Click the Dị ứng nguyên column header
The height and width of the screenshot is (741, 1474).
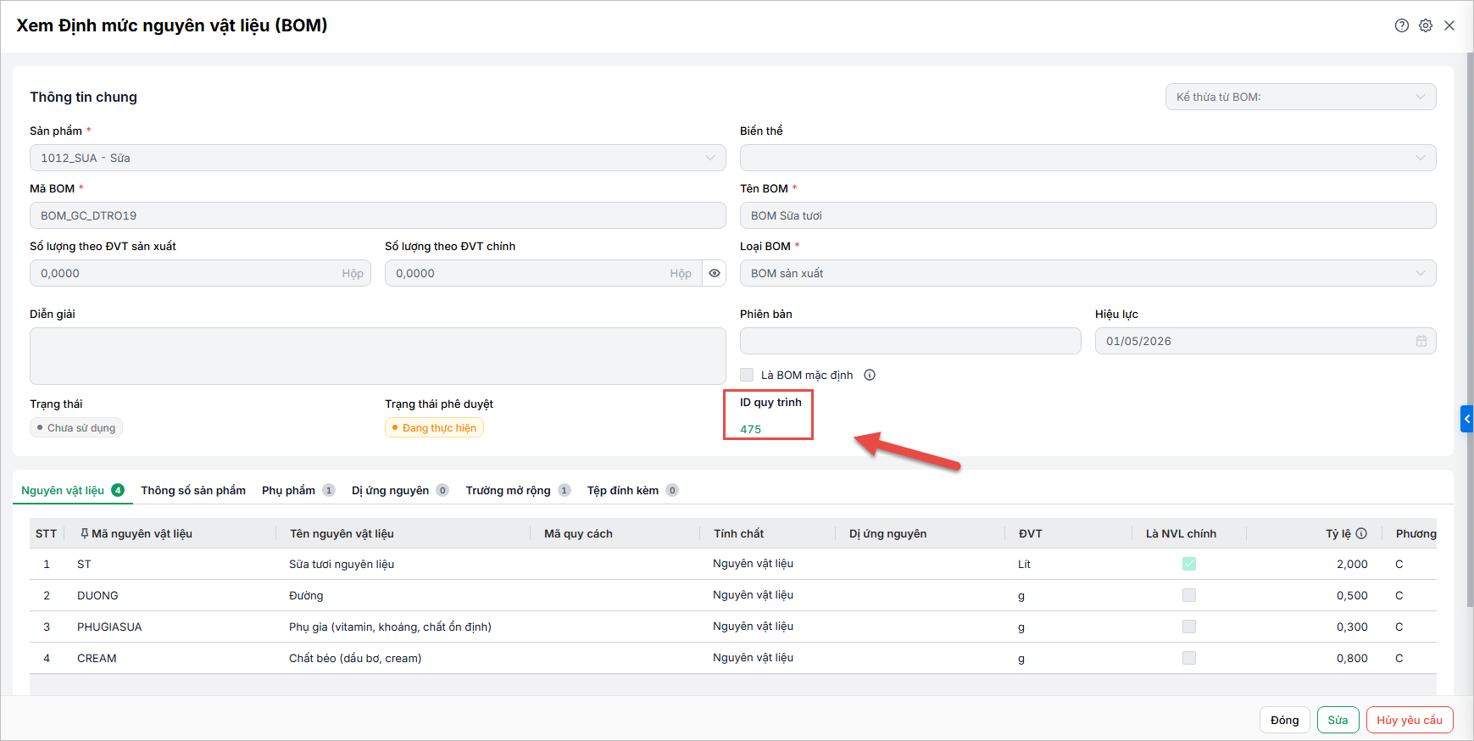coord(887,533)
